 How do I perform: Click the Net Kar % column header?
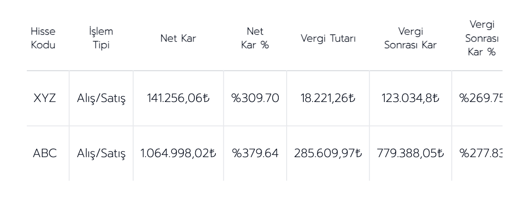(x=255, y=38)
